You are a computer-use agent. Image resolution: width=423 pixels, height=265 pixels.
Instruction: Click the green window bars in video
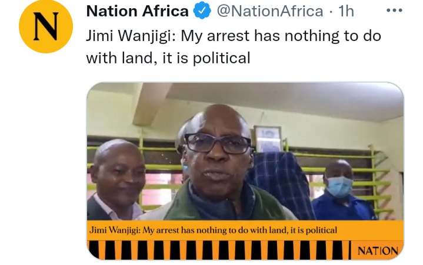tap(348, 175)
